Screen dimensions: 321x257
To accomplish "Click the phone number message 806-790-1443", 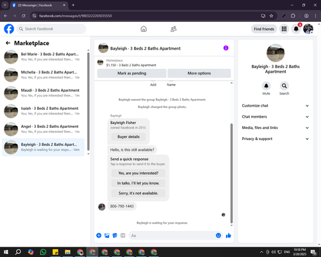I will 122,206.
